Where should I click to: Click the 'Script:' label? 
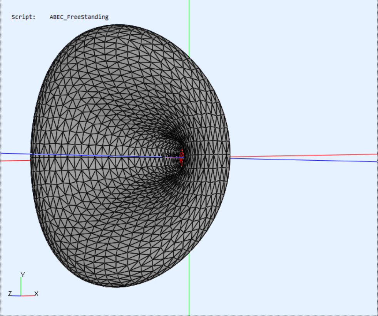23,17
